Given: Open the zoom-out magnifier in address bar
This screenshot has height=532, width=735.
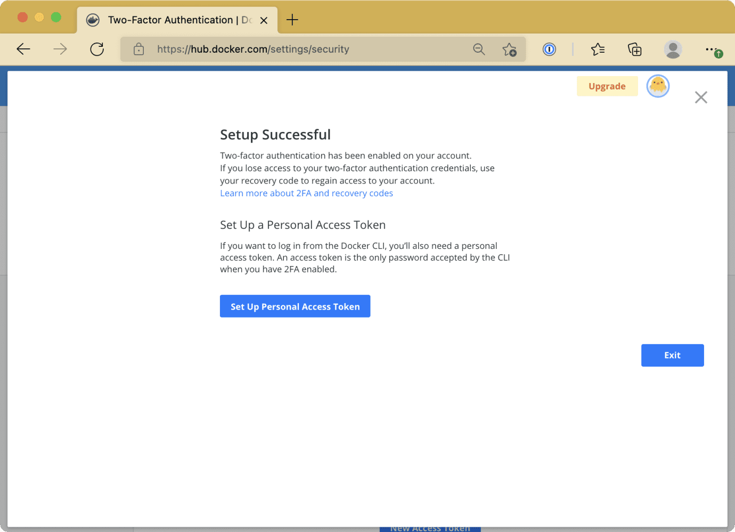Looking at the screenshot, I should tap(479, 49).
